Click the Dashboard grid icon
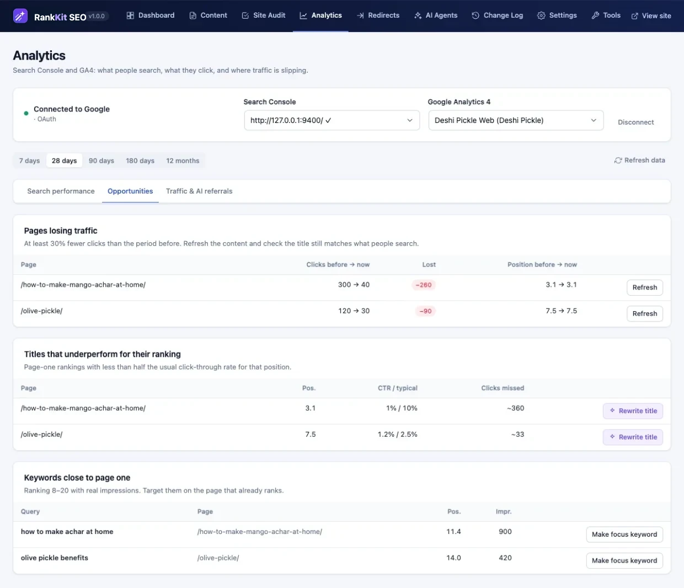The image size is (684, 588). pos(130,15)
